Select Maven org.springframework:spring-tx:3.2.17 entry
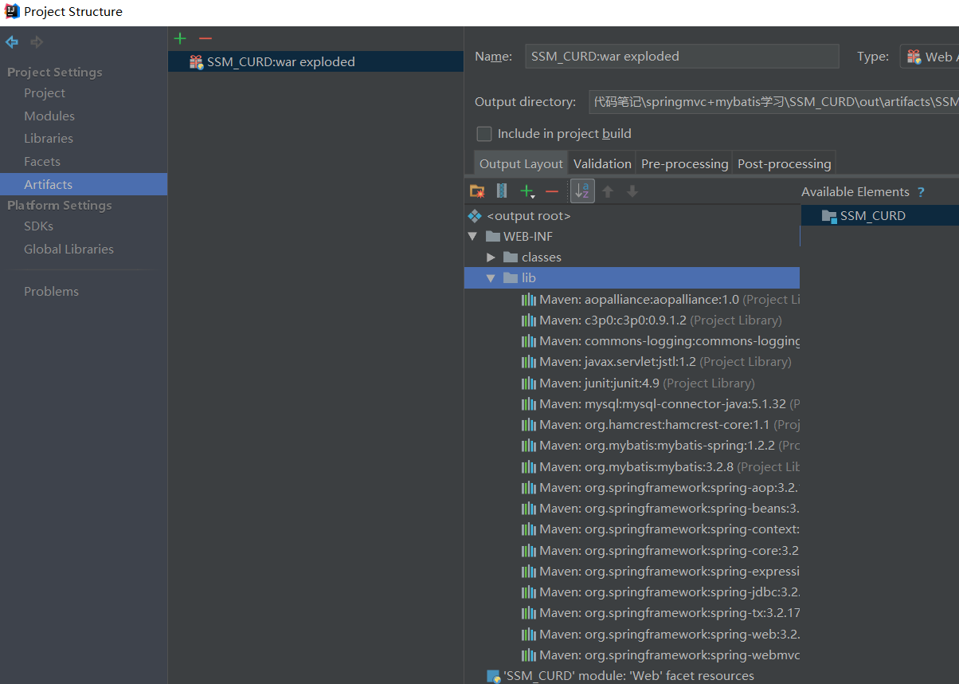The width and height of the screenshot is (959, 684). (x=660, y=613)
